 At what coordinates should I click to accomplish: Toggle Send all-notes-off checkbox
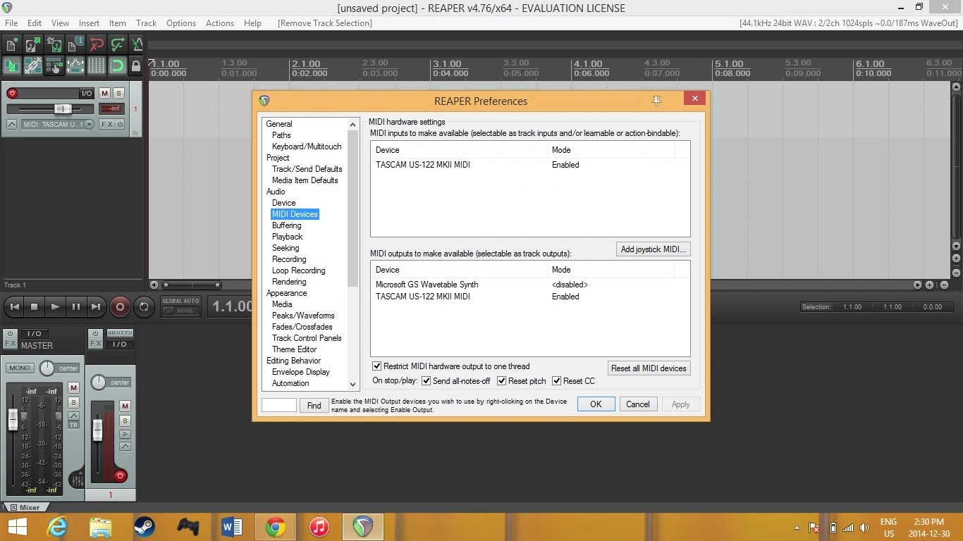[426, 381]
